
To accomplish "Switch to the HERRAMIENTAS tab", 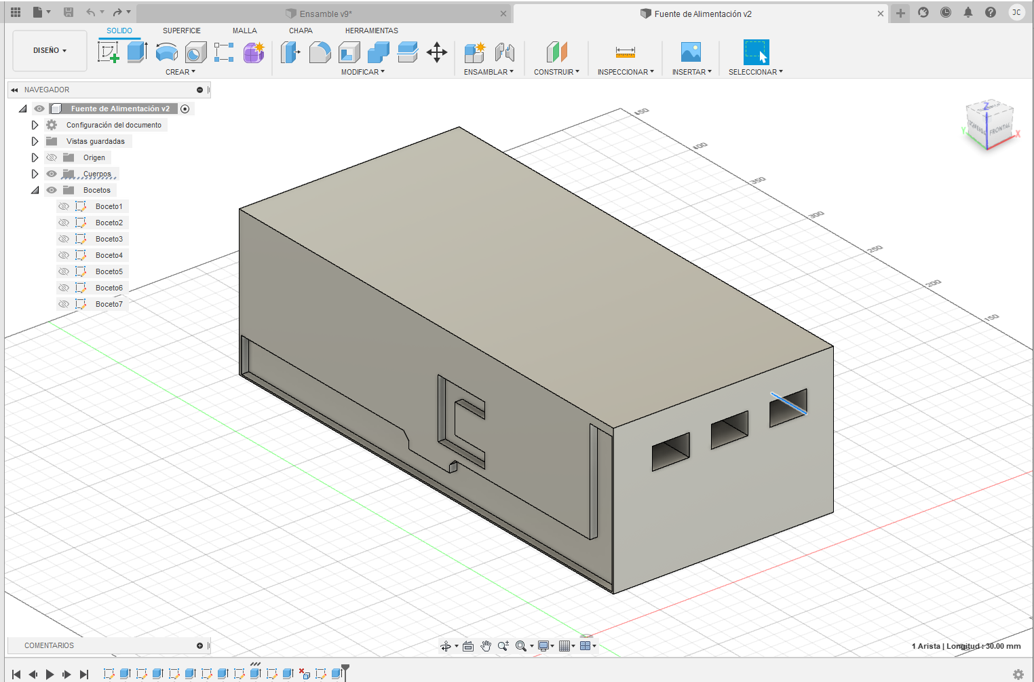I will point(372,31).
